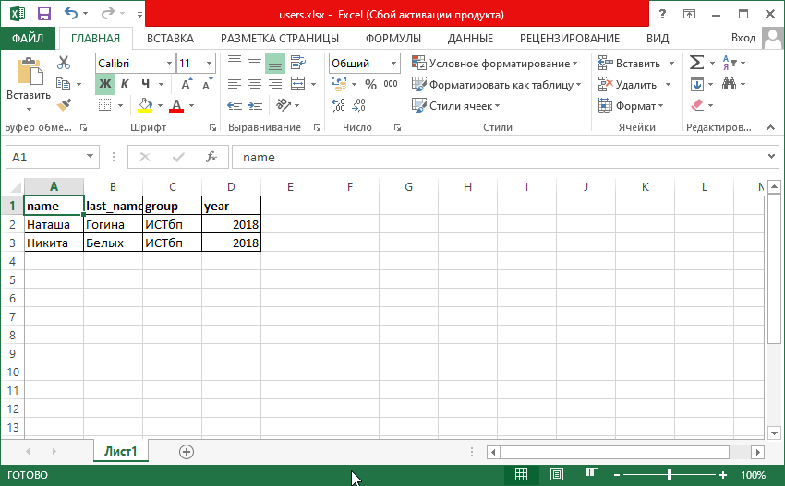Click the Cut scissors icon
This screenshot has width=785, height=486.
point(64,63)
